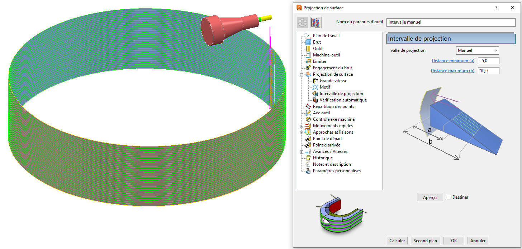Image resolution: width=522 pixels, height=249 pixels.
Task: Click the Axe outil icon
Action: (x=308, y=113)
